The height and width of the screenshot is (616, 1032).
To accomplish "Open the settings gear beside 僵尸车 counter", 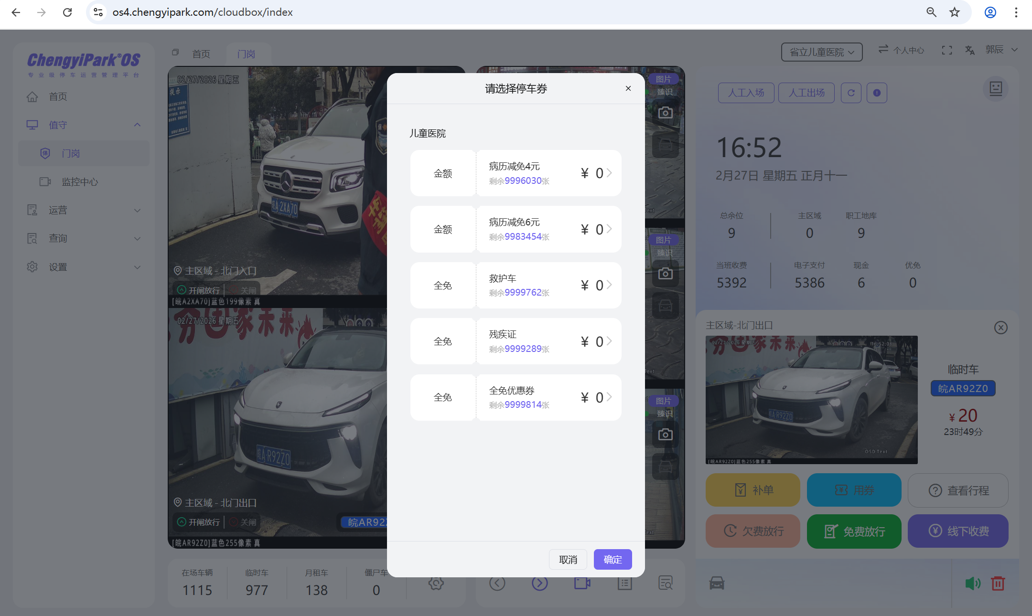I will [435, 583].
